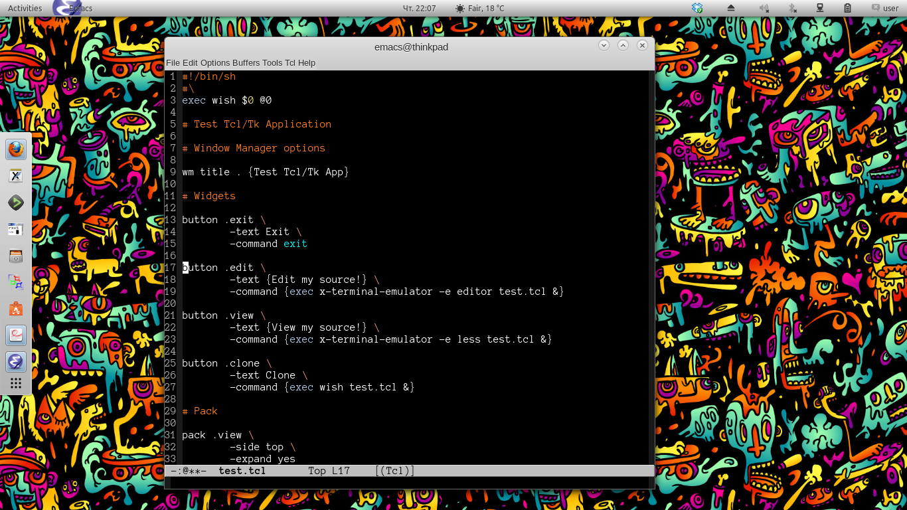Show applications grid in the dock
This screenshot has height=510, width=907.
pyautogui.click(x=16, y=383)
